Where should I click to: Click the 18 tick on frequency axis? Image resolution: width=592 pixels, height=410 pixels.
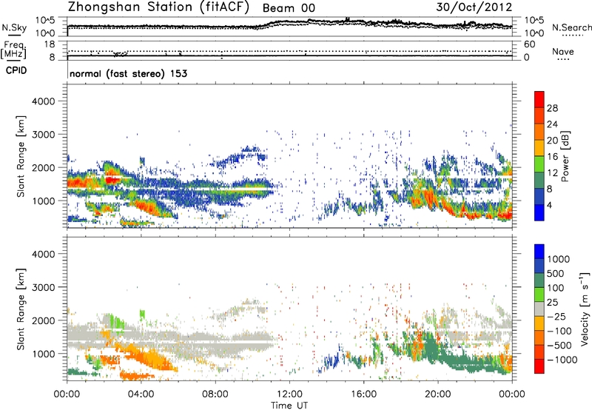click(50, 44)
